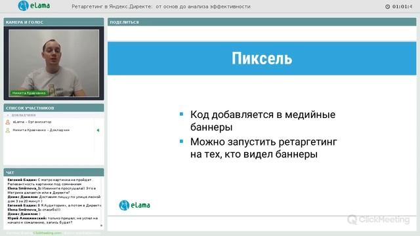
Task: Click the Никита Кравченко name badge on video
Action: (29, 93)
